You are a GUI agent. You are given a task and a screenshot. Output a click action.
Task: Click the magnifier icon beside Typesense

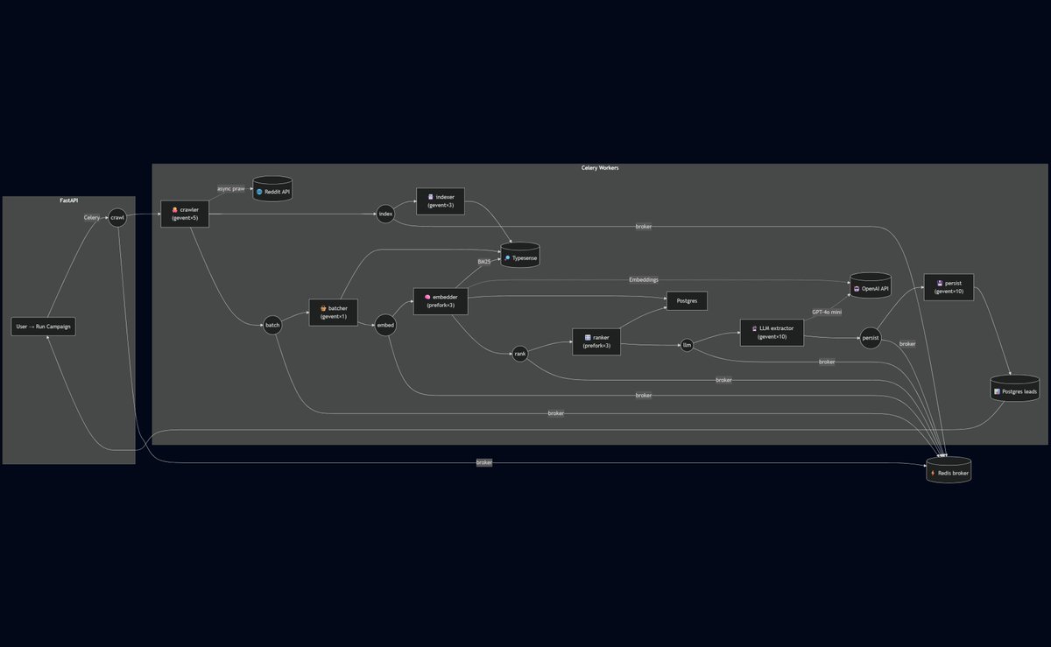tap(507, 259)
